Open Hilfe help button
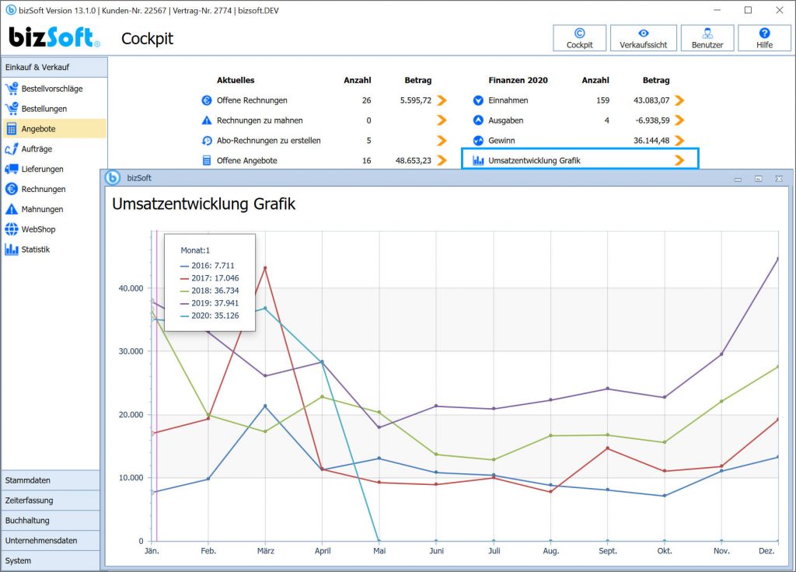Viewport: 796px width, 572px height. pyautogui.click(x=764, y=38)
